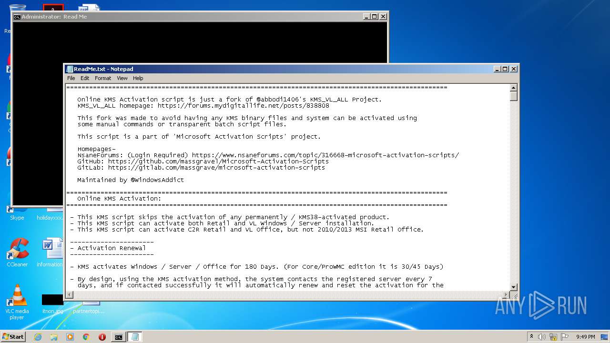The height and width of the screenshot is (343, 610).
Task: Open the volume speaker tray icon
Action: tap(542, 337)
